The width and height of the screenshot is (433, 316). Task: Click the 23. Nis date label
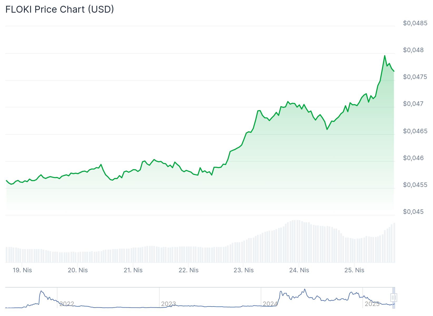[x=244, y=270]
